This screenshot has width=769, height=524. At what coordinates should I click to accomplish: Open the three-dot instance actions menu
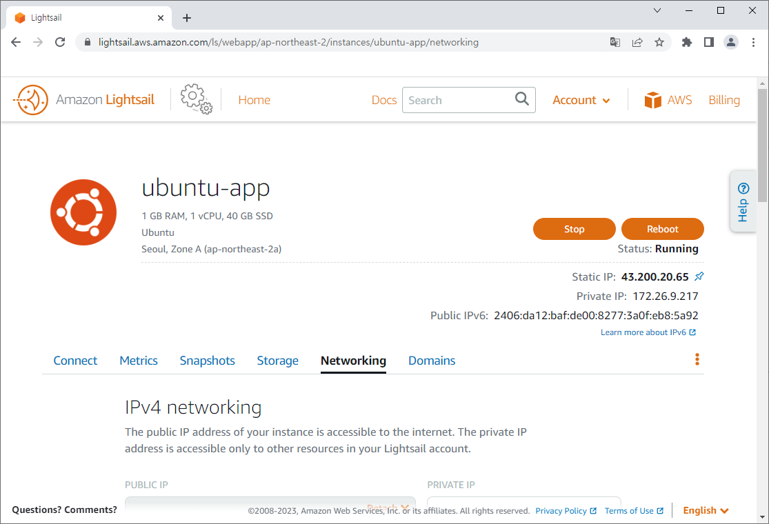(697, 360)
